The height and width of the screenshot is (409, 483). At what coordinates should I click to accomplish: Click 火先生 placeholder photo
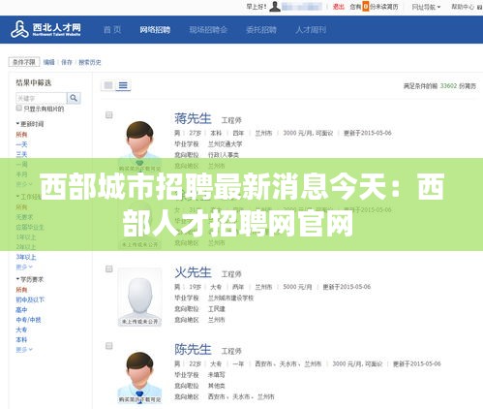tap(139, 297)
